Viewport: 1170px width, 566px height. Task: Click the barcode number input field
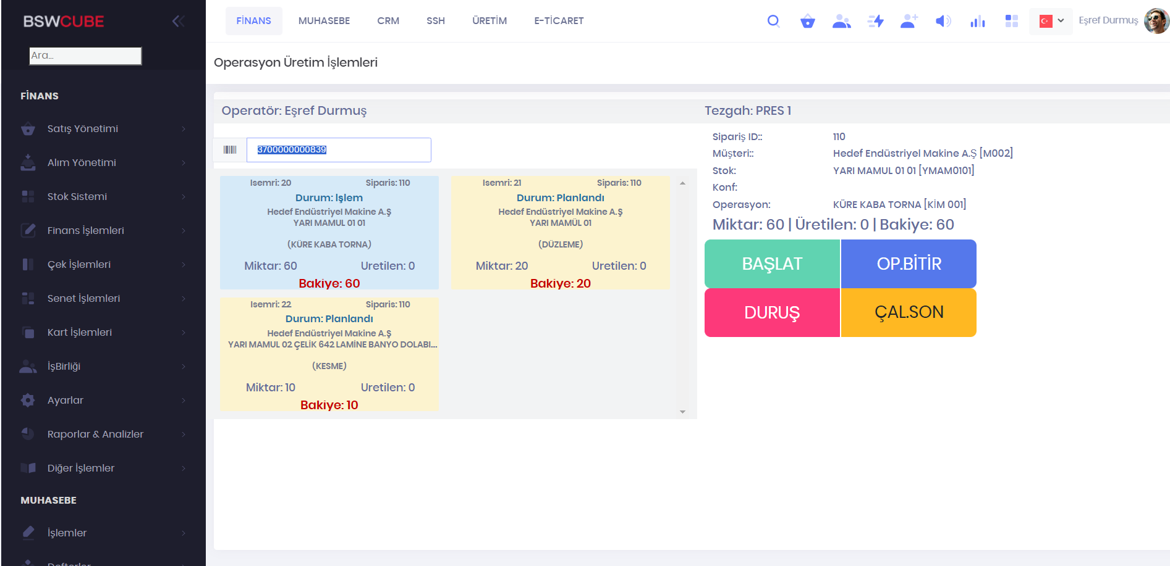coord(339,150)
